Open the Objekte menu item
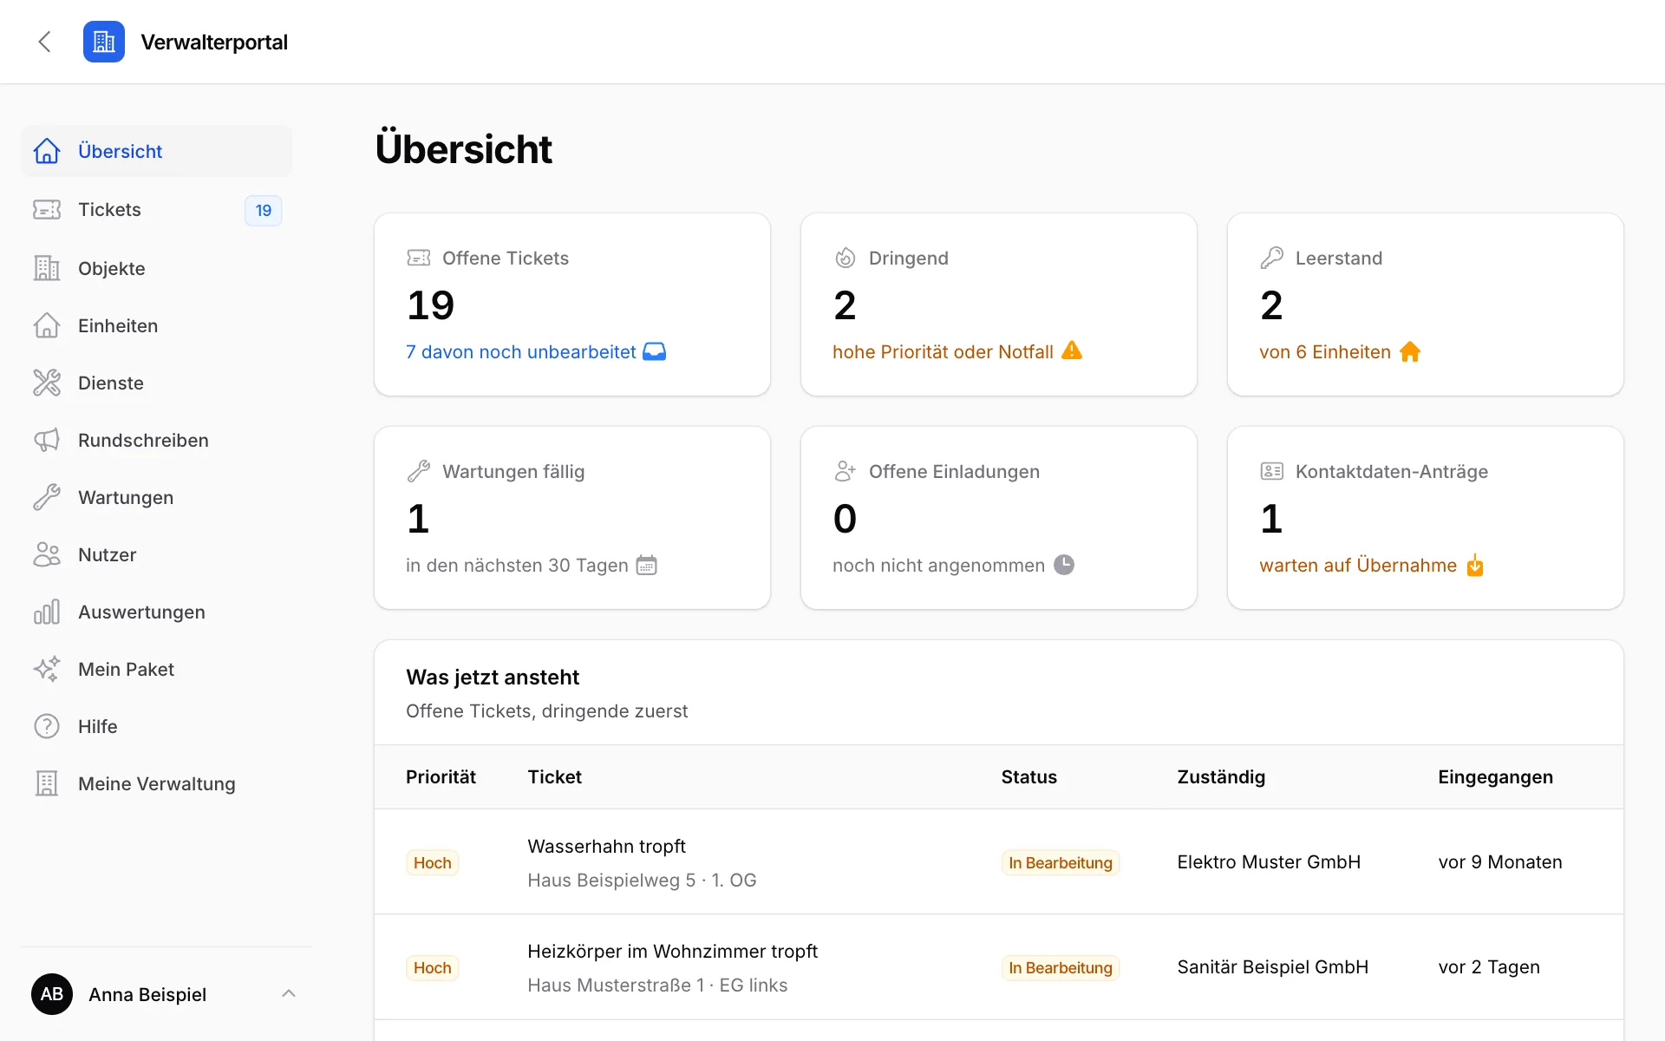 (157, 268)
